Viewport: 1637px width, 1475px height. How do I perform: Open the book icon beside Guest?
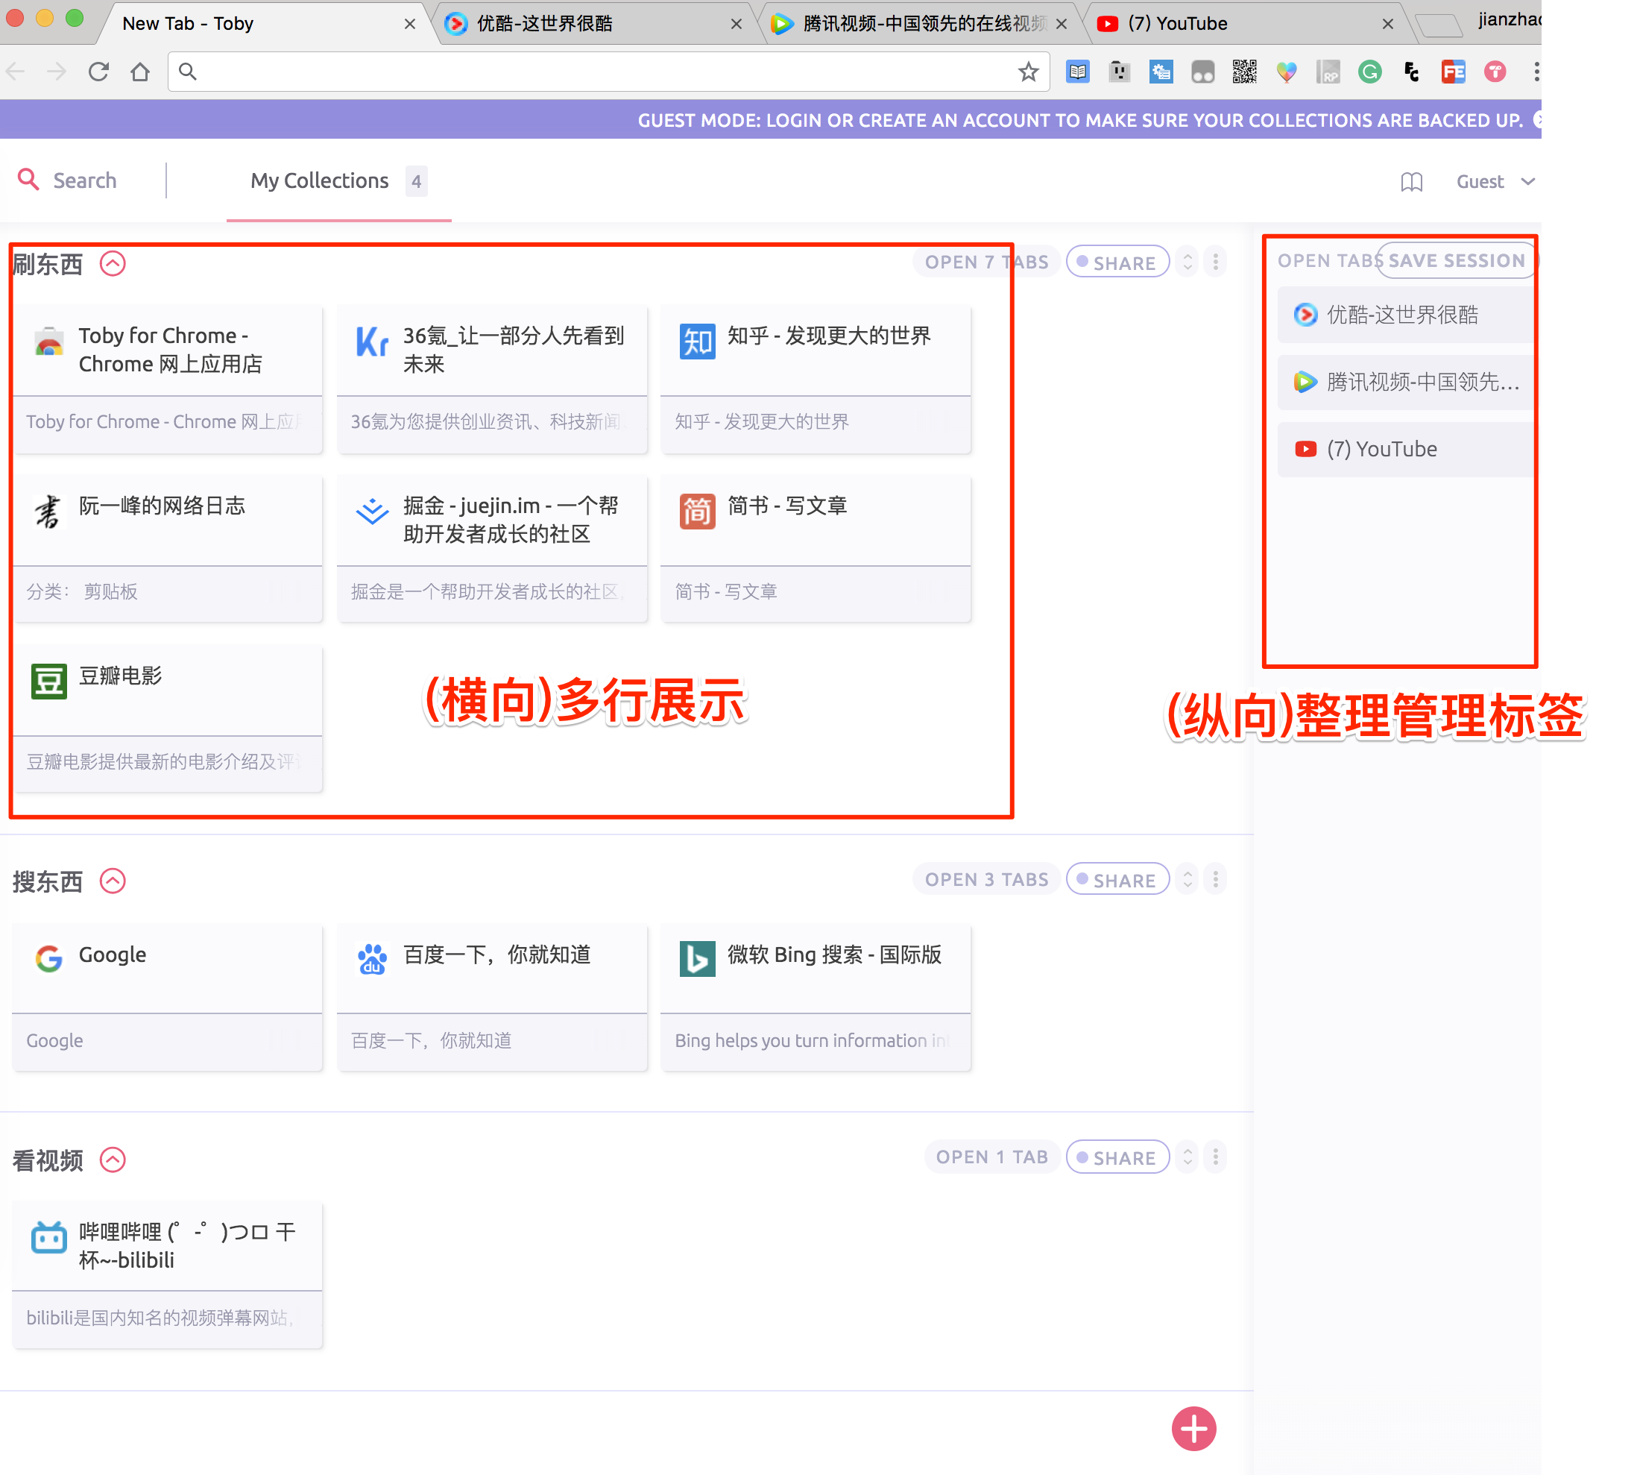[1411, 181]
